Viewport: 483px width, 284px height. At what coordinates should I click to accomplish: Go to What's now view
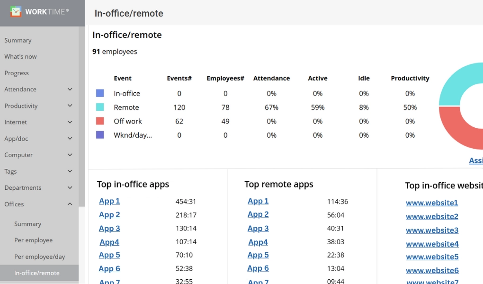click(20, 57)
